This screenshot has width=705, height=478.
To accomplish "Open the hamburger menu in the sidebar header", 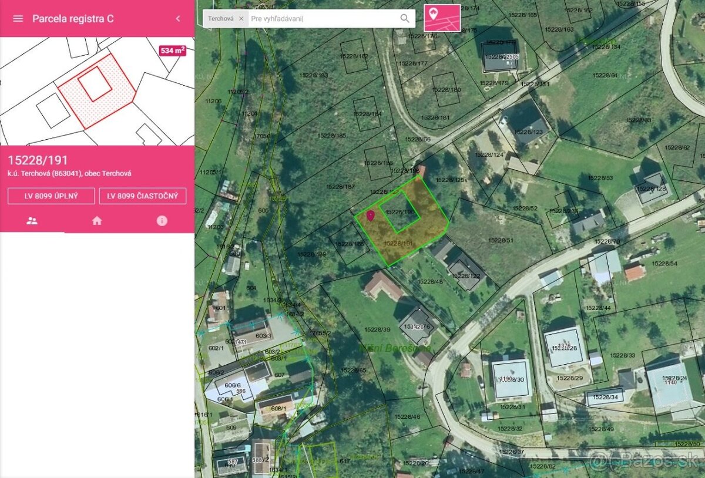I will click(18, 19).
